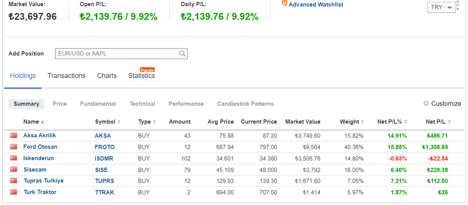Click the Turk Traktor avg price 694.00
The height and width of the screenshot is (205, 468).
pyautogui.click(x=225, y=192)
